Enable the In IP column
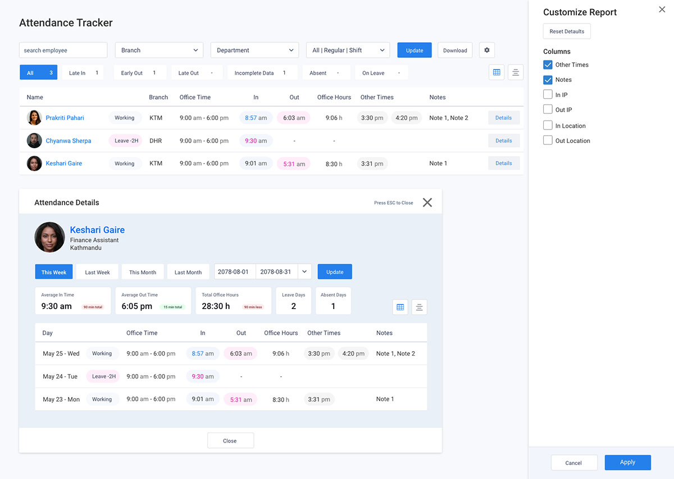The image size is (674, 479). coord(548,94)
